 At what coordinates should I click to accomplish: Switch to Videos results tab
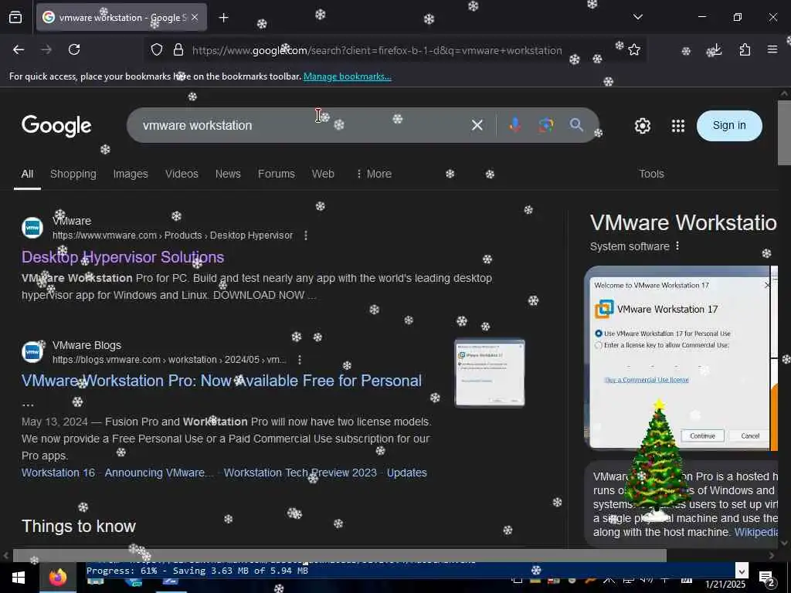pyautogui.click(x=182, y=174)
